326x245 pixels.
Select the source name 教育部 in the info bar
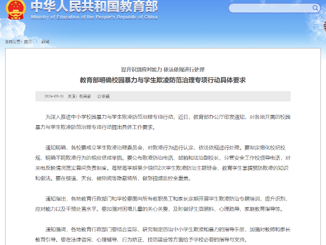tap(85, 96)
